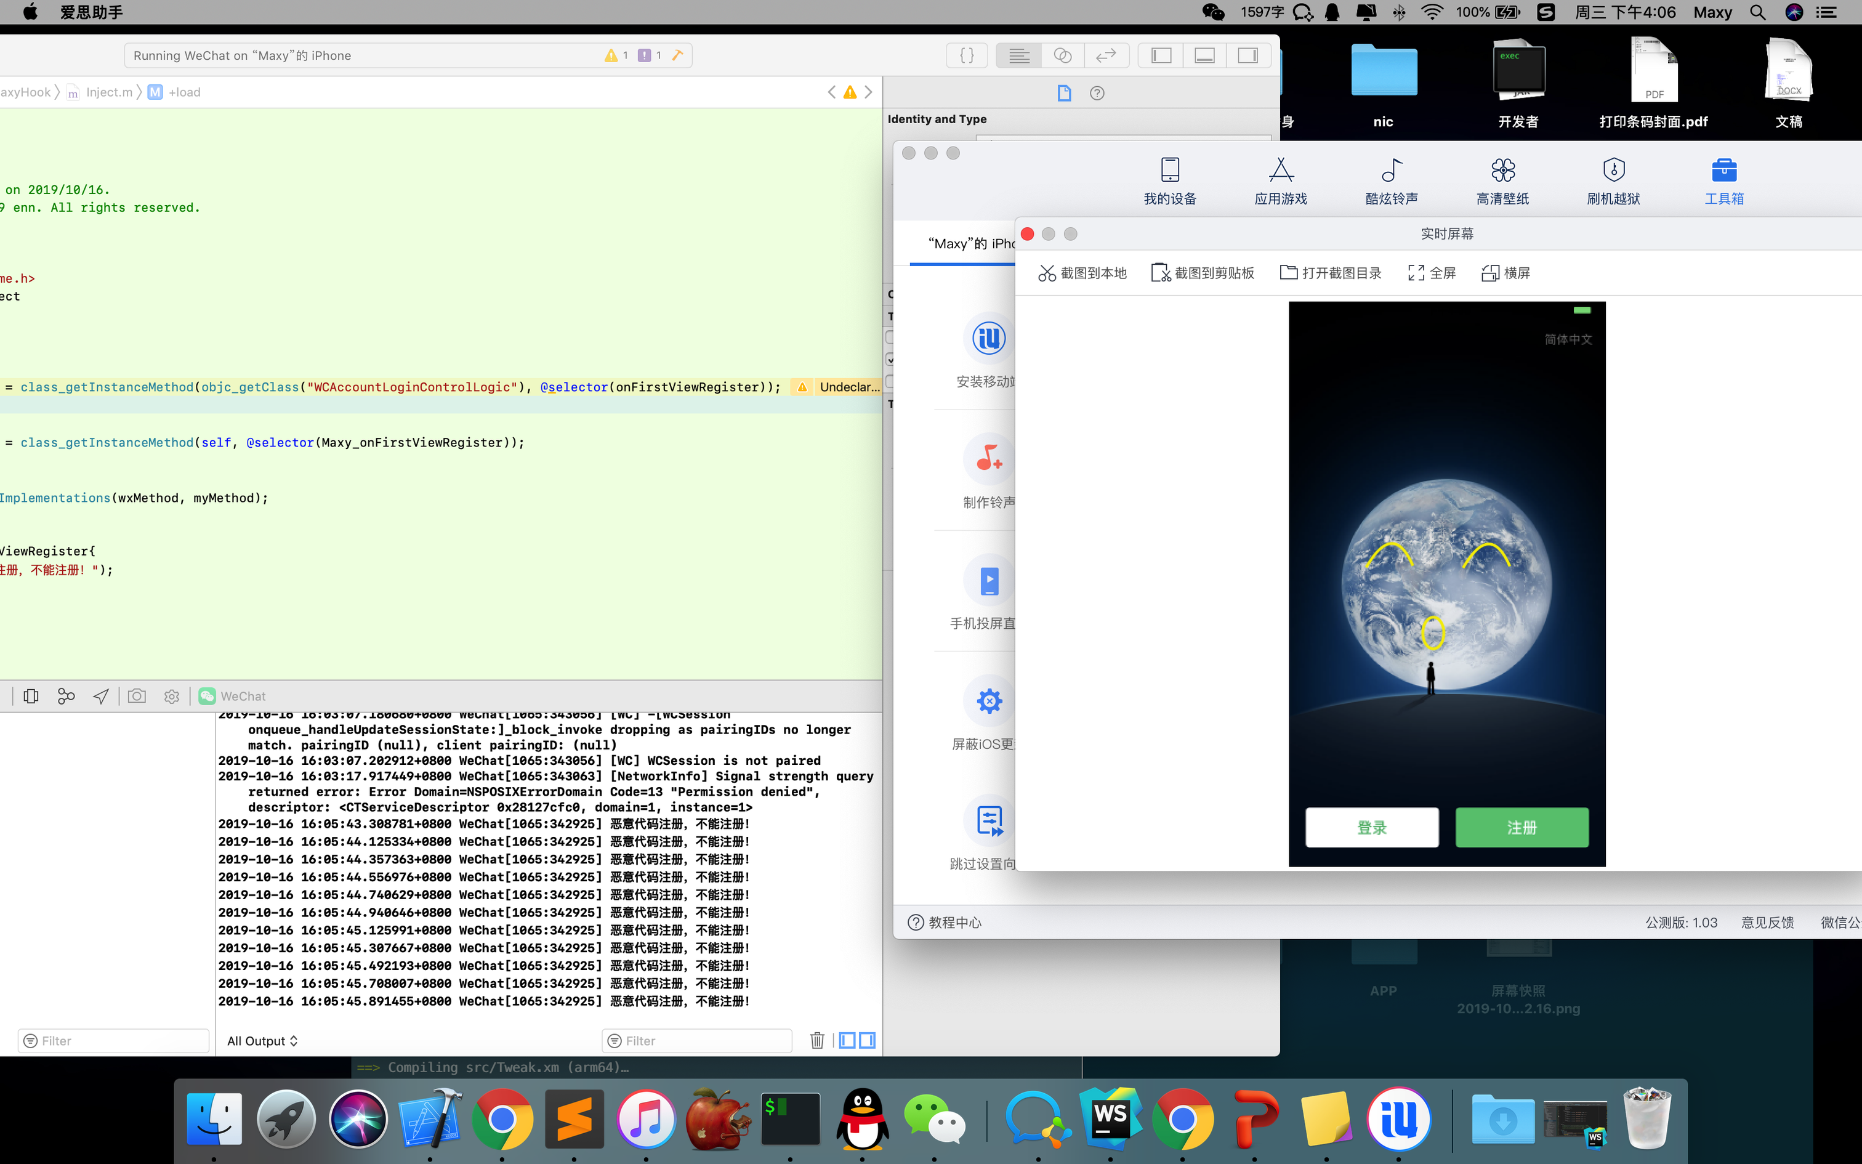Click the Debug View Hierarchy icon

31,696
